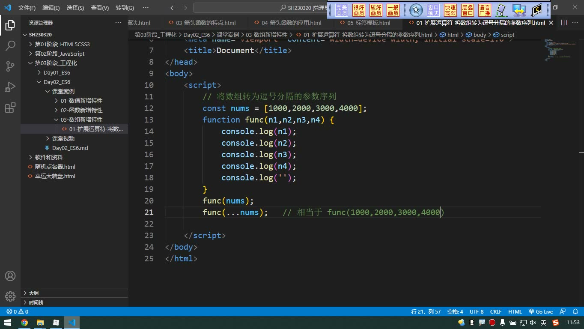The image size is (584, 329).
Task: Open the 查看(V) menu
Action: pos(100,8)
